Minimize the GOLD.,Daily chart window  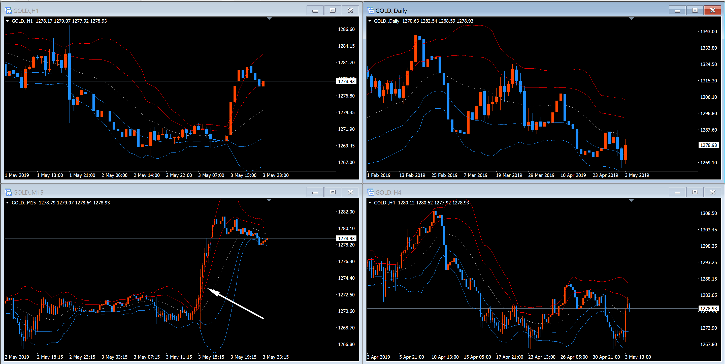coord(677,11)
